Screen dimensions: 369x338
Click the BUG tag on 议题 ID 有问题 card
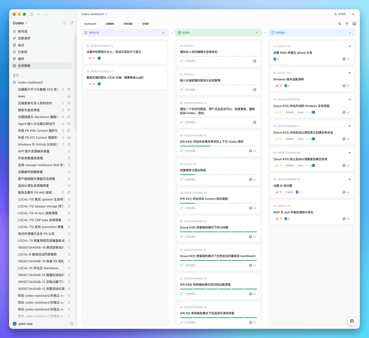(289, 192)
